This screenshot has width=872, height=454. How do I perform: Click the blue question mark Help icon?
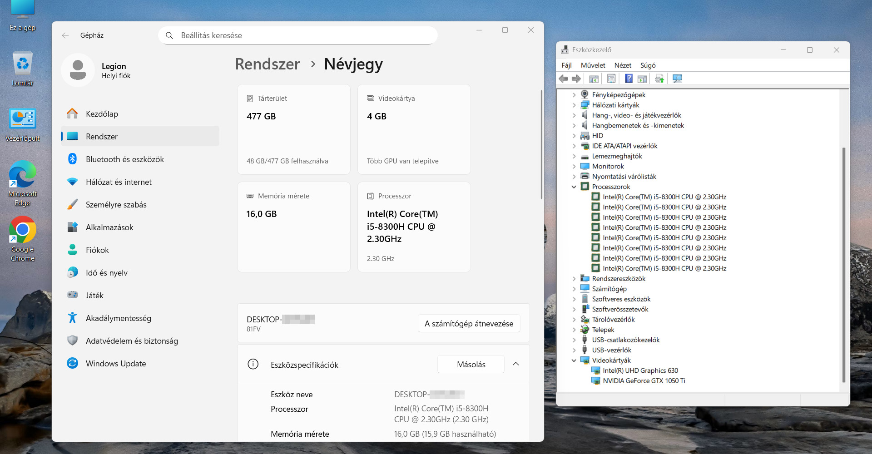(x=629, y=79)
